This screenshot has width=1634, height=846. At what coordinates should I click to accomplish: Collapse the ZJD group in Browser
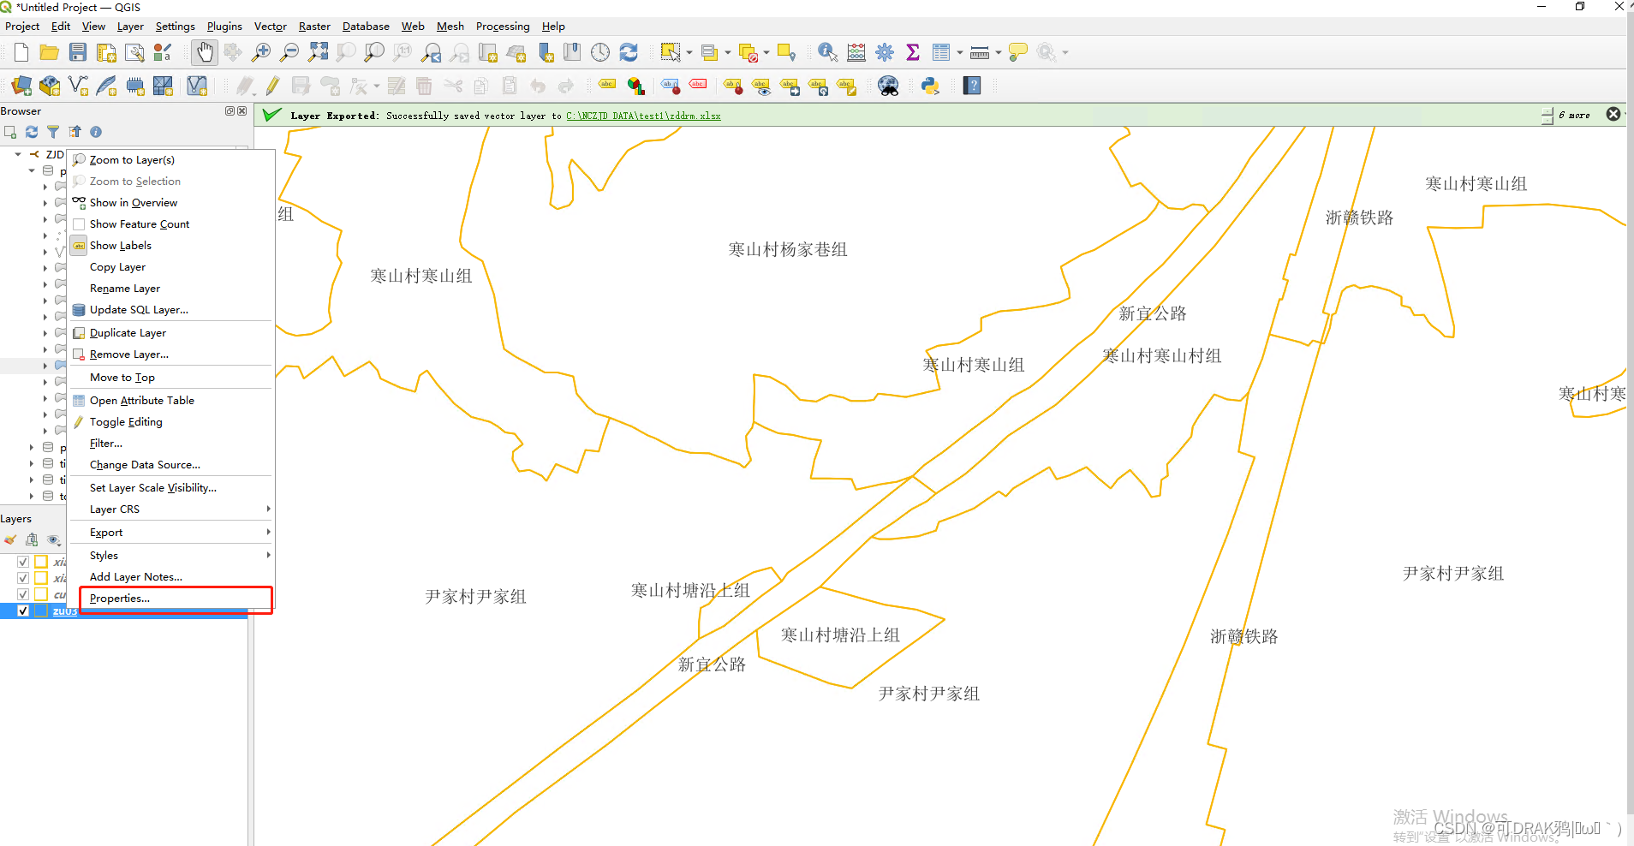click(x=17, y=154)
